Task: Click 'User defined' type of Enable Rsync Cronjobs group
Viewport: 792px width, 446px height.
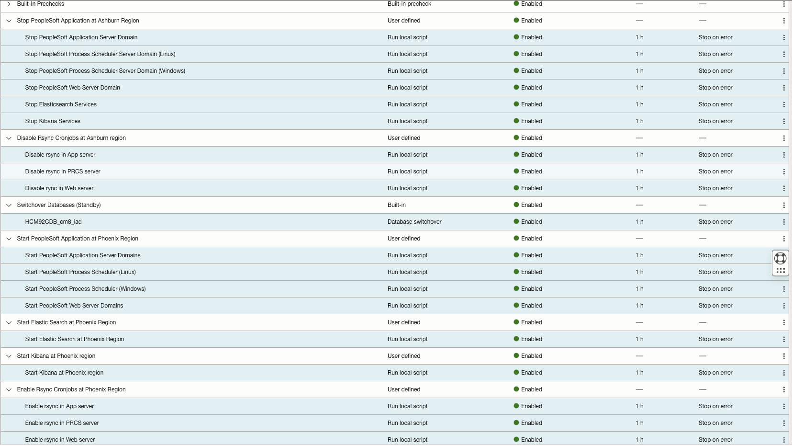Action: point(404,389)
